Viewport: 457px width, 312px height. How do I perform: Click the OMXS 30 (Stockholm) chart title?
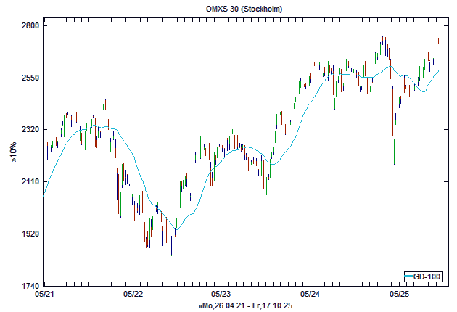(228, 8)
